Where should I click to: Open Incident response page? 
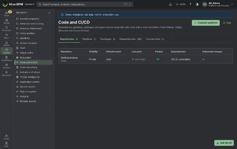tap(34, 19)
